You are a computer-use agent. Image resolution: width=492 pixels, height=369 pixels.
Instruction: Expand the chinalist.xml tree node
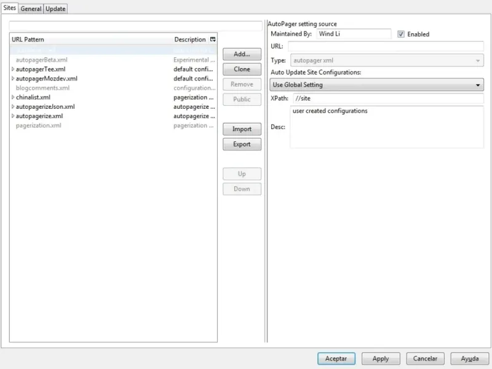tap(13, 97)
